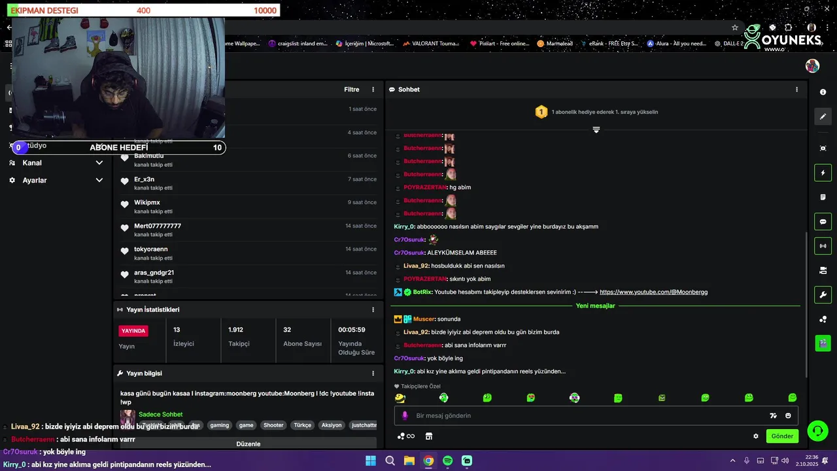Click the 'Türkçe' stream tag

click(303, 425)
